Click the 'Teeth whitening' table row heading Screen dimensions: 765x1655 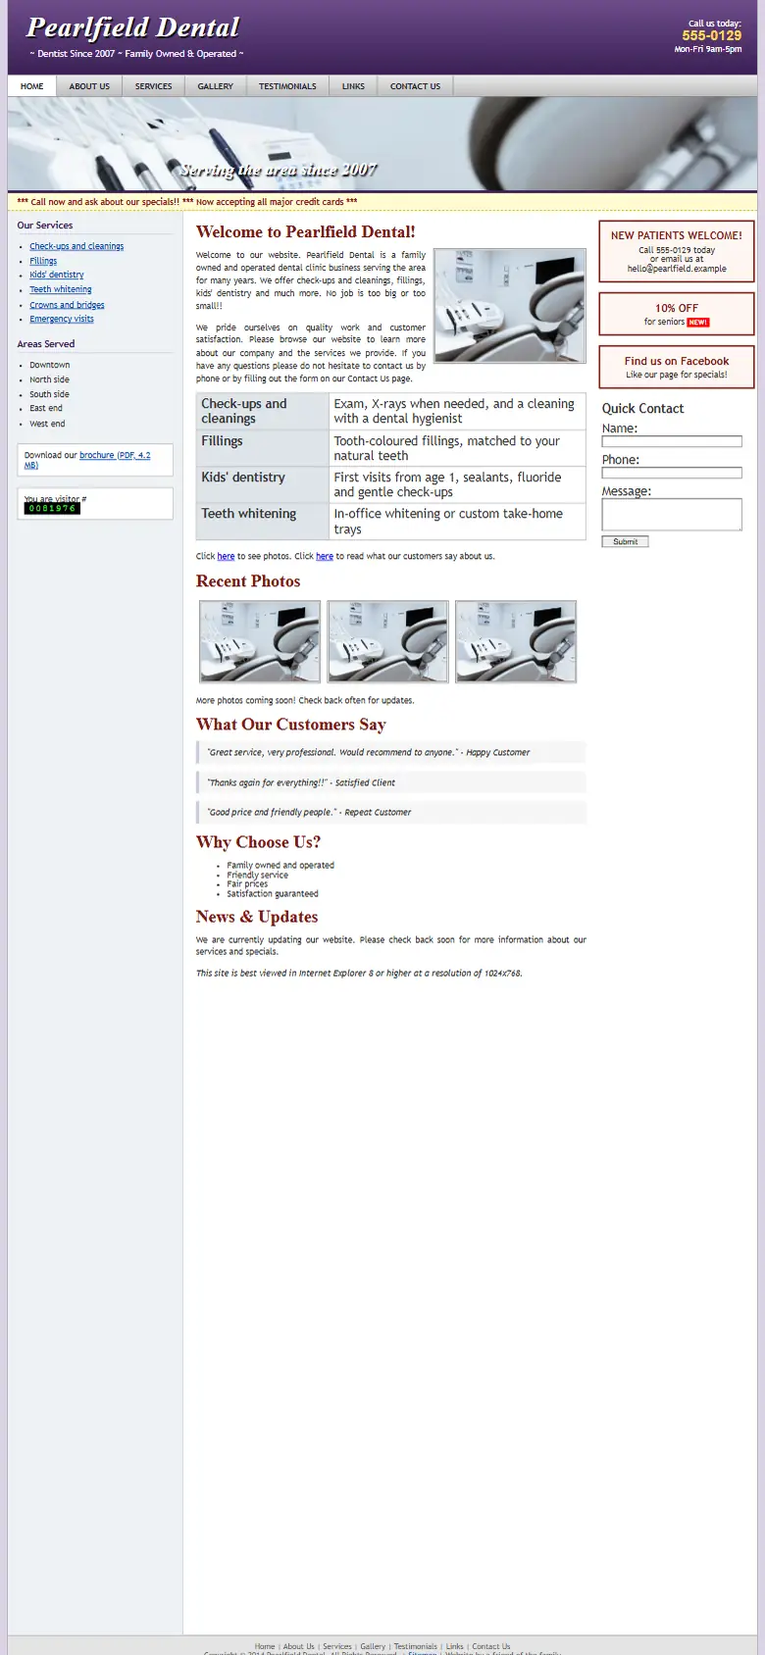click(263, 521)
